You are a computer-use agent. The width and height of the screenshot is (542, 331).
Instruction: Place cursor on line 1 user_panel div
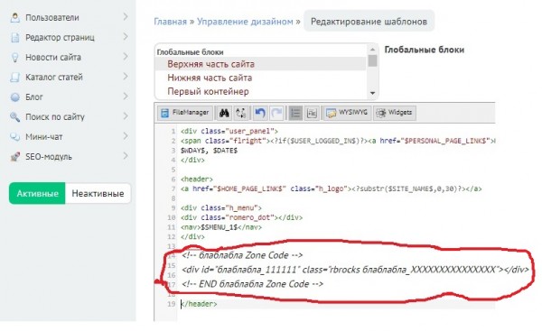click(229, 131)
